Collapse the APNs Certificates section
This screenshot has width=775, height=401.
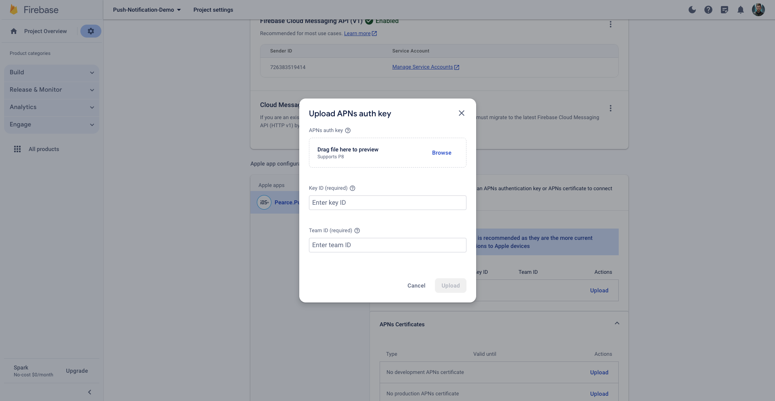coord(617,323)
